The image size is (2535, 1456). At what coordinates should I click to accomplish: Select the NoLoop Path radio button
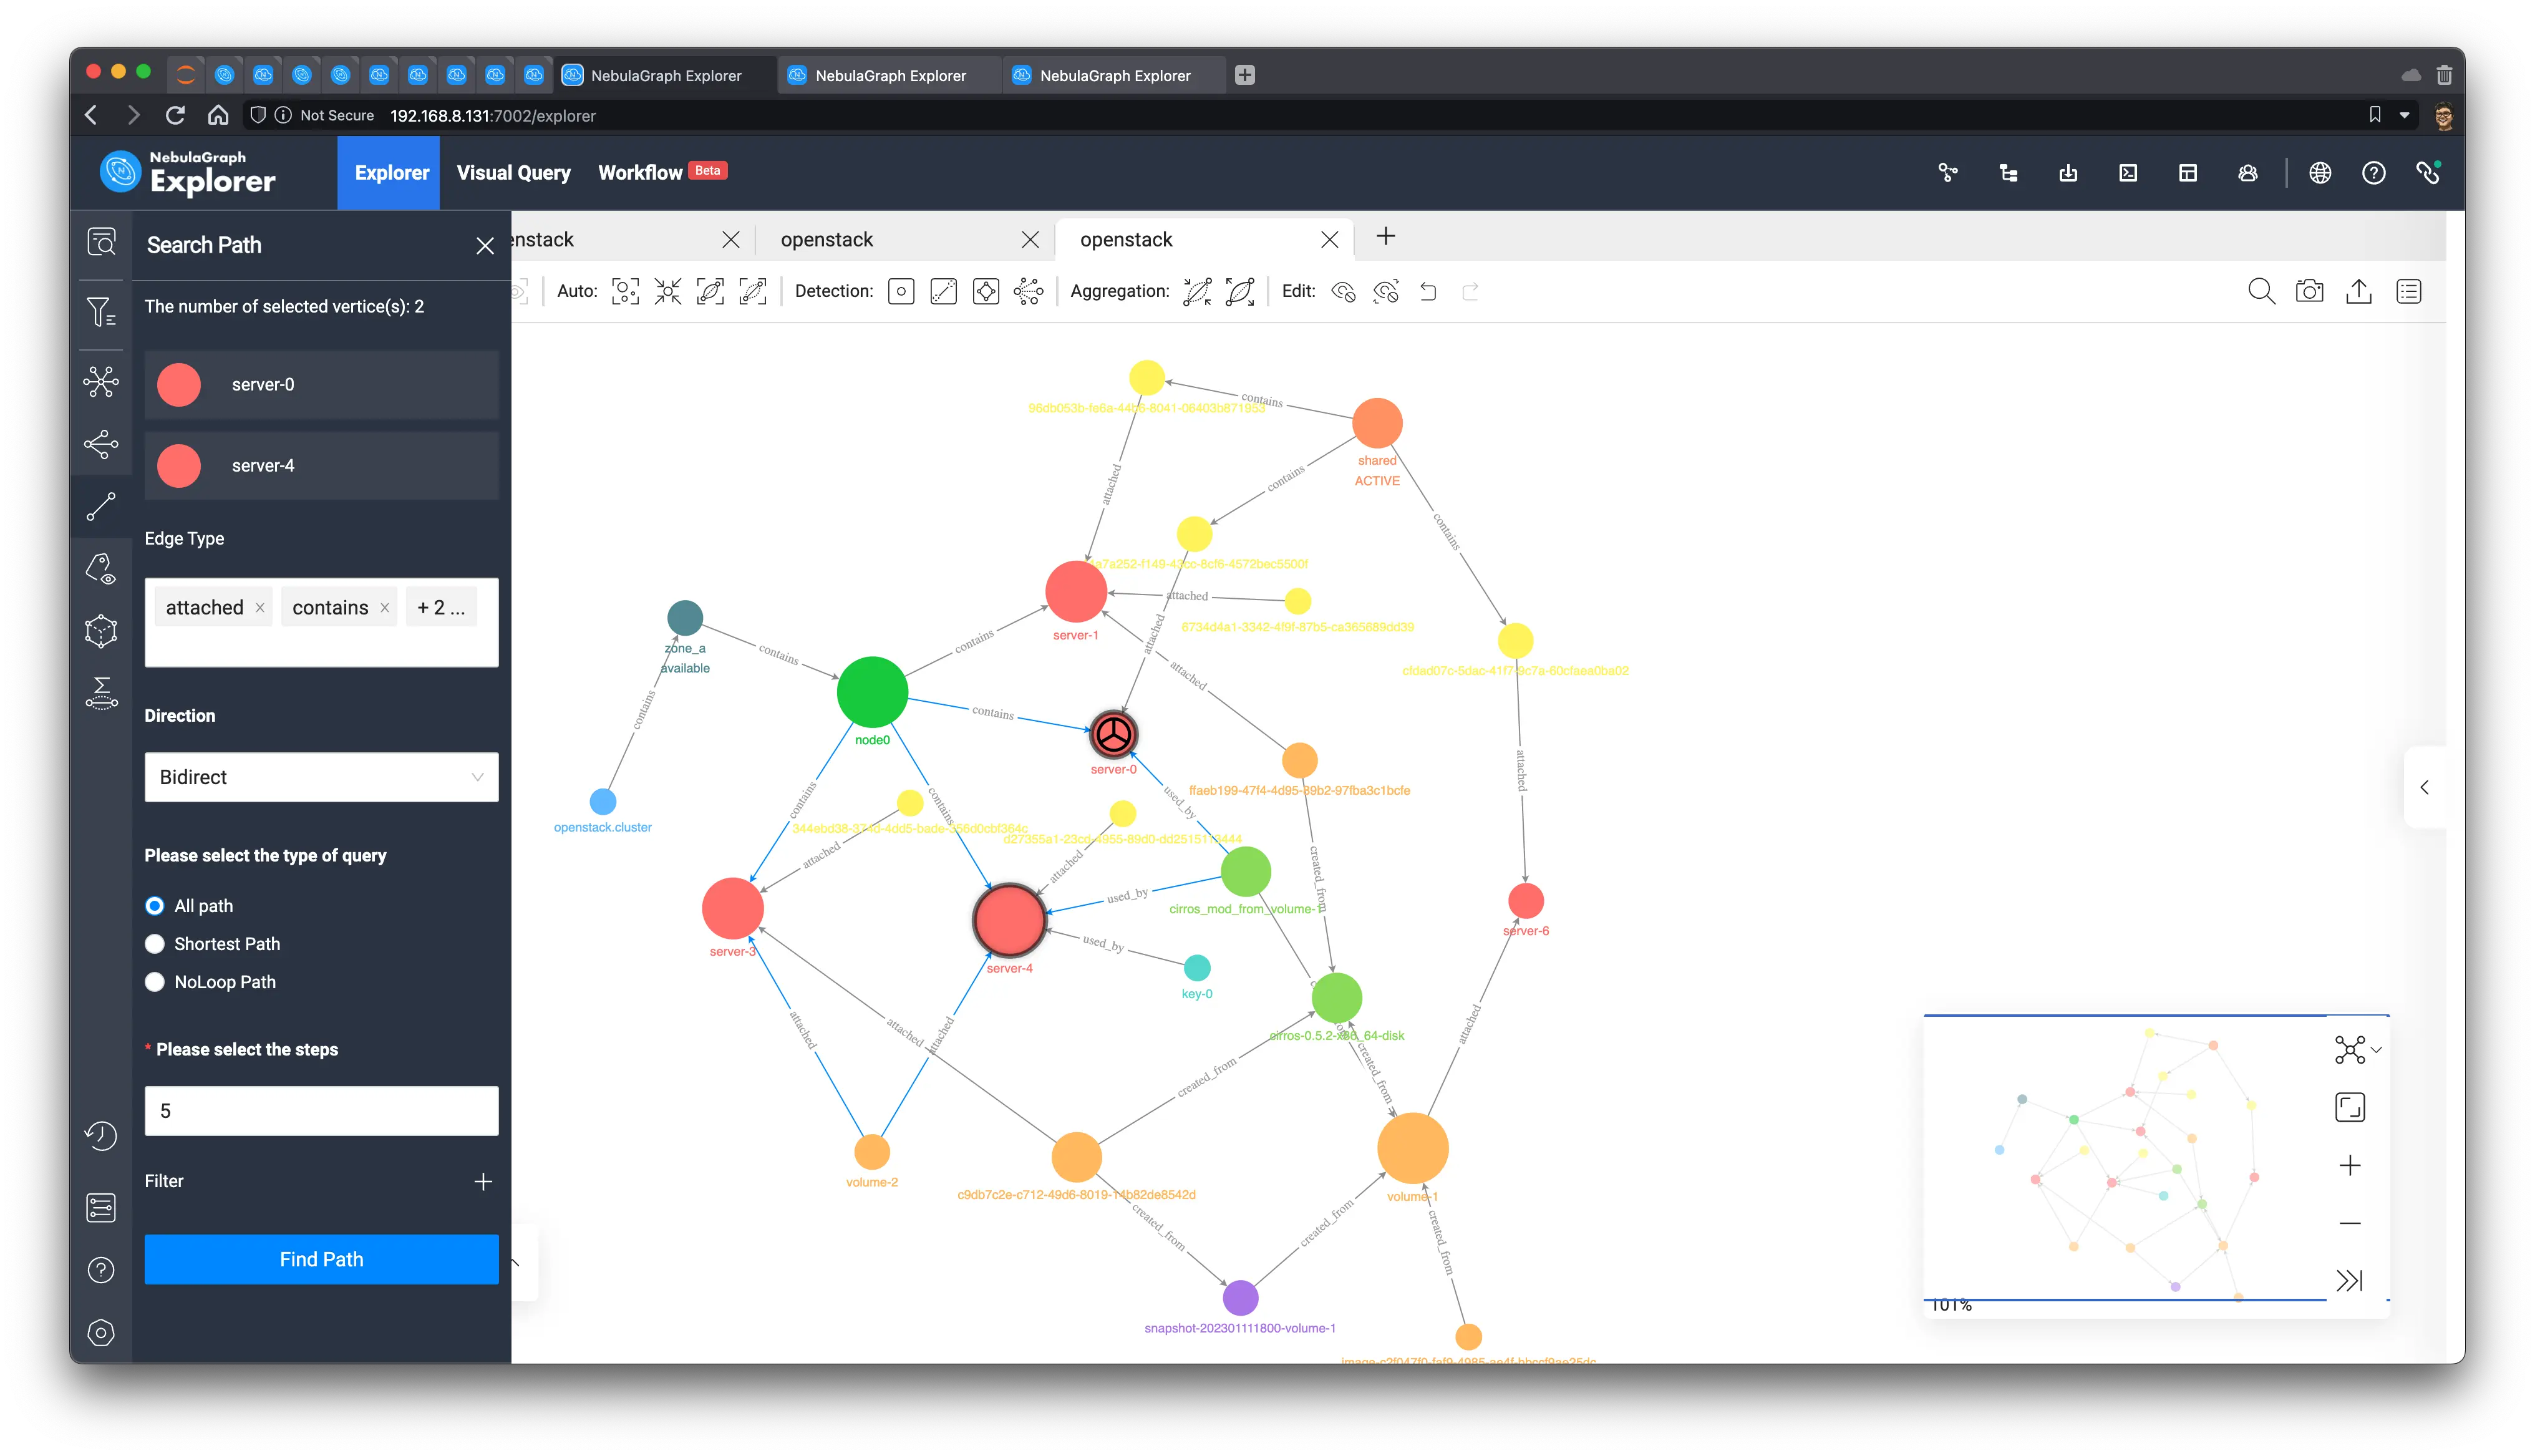(x=155, y=982)
